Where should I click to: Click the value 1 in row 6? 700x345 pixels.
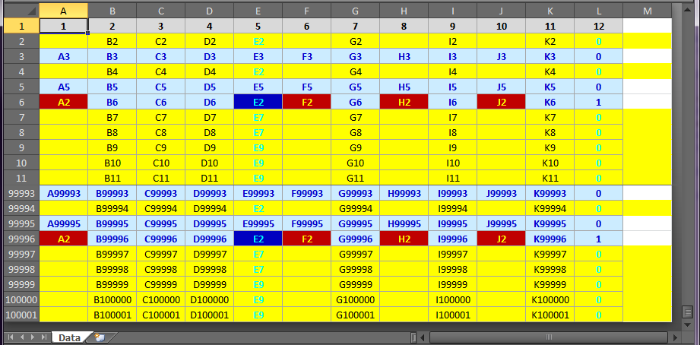coord(599,102)
